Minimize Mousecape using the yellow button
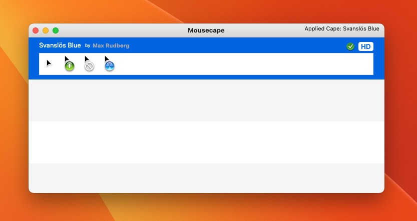The image size is (417, 221). tap(46, 30)
